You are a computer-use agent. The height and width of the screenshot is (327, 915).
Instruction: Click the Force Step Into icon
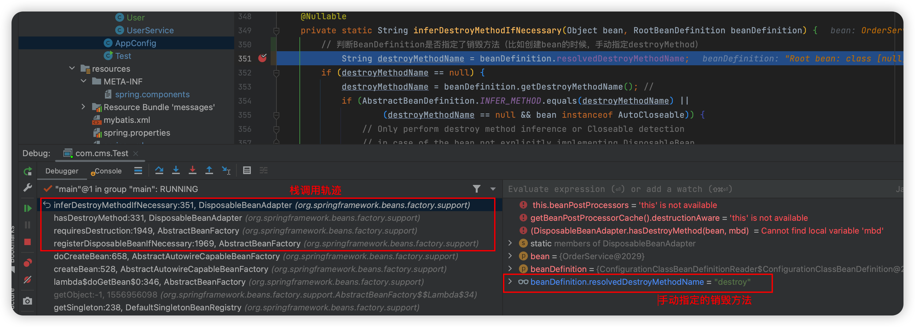(193, 171)
